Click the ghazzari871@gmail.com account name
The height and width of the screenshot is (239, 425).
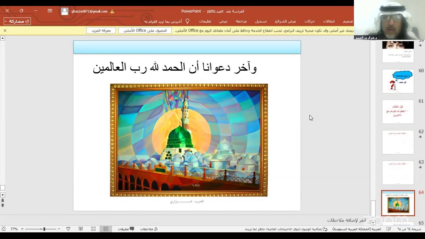click(89, 11)
